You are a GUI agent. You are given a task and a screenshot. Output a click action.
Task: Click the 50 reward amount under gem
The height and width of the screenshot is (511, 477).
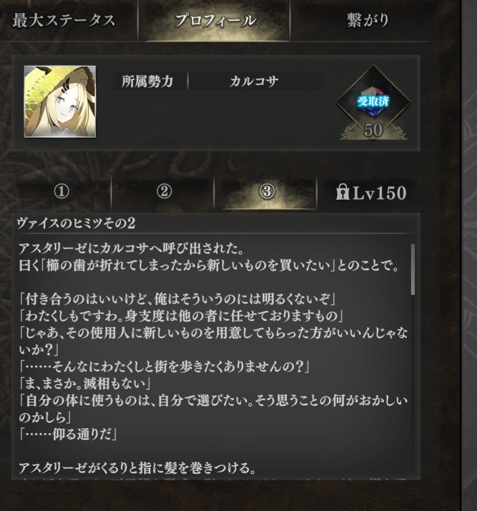(373, 129)
